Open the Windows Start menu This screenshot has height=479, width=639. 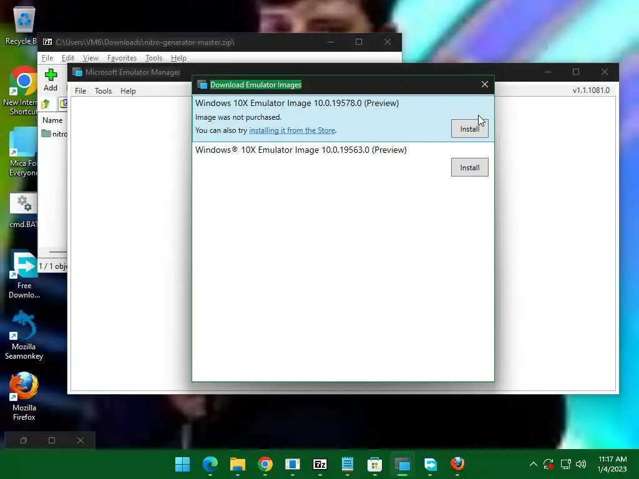pos(183,464)
